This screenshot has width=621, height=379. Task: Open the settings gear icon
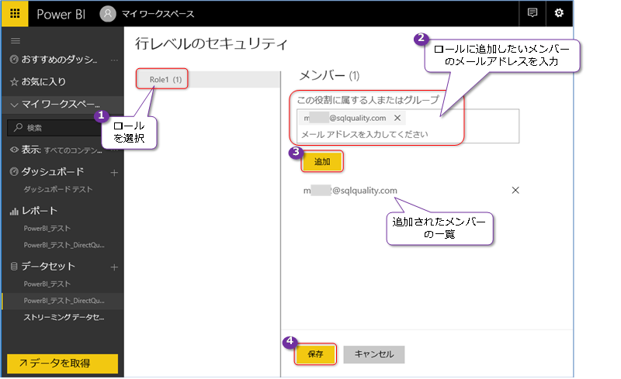click(559, 13)
